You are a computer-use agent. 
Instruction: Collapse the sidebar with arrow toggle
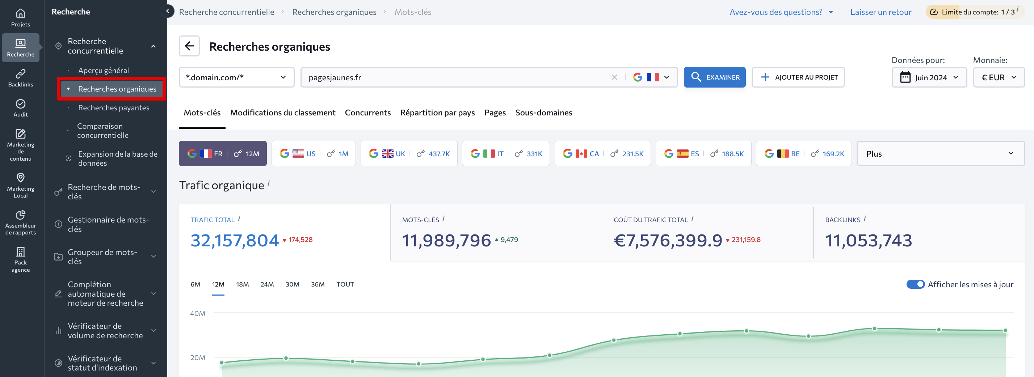pos(167,11)
